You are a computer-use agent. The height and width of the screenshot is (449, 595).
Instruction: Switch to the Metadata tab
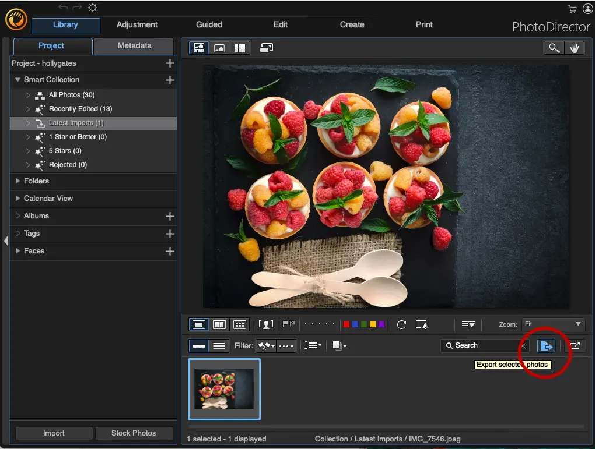(133, 45)
